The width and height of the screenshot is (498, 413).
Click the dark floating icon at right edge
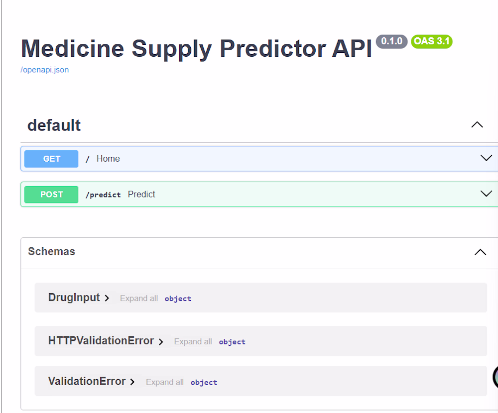pos(495,377)
